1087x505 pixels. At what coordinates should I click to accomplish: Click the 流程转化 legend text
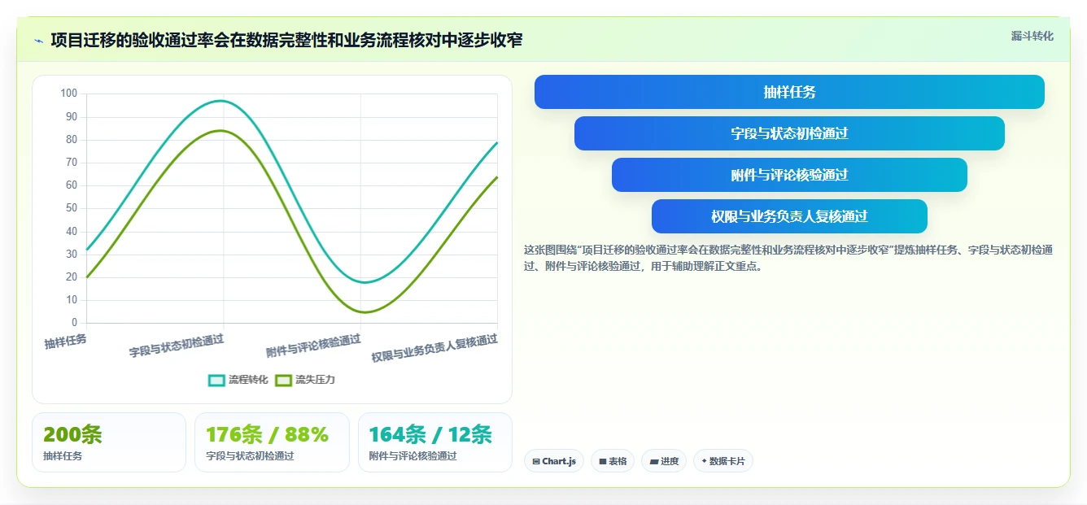coord(248,380)
